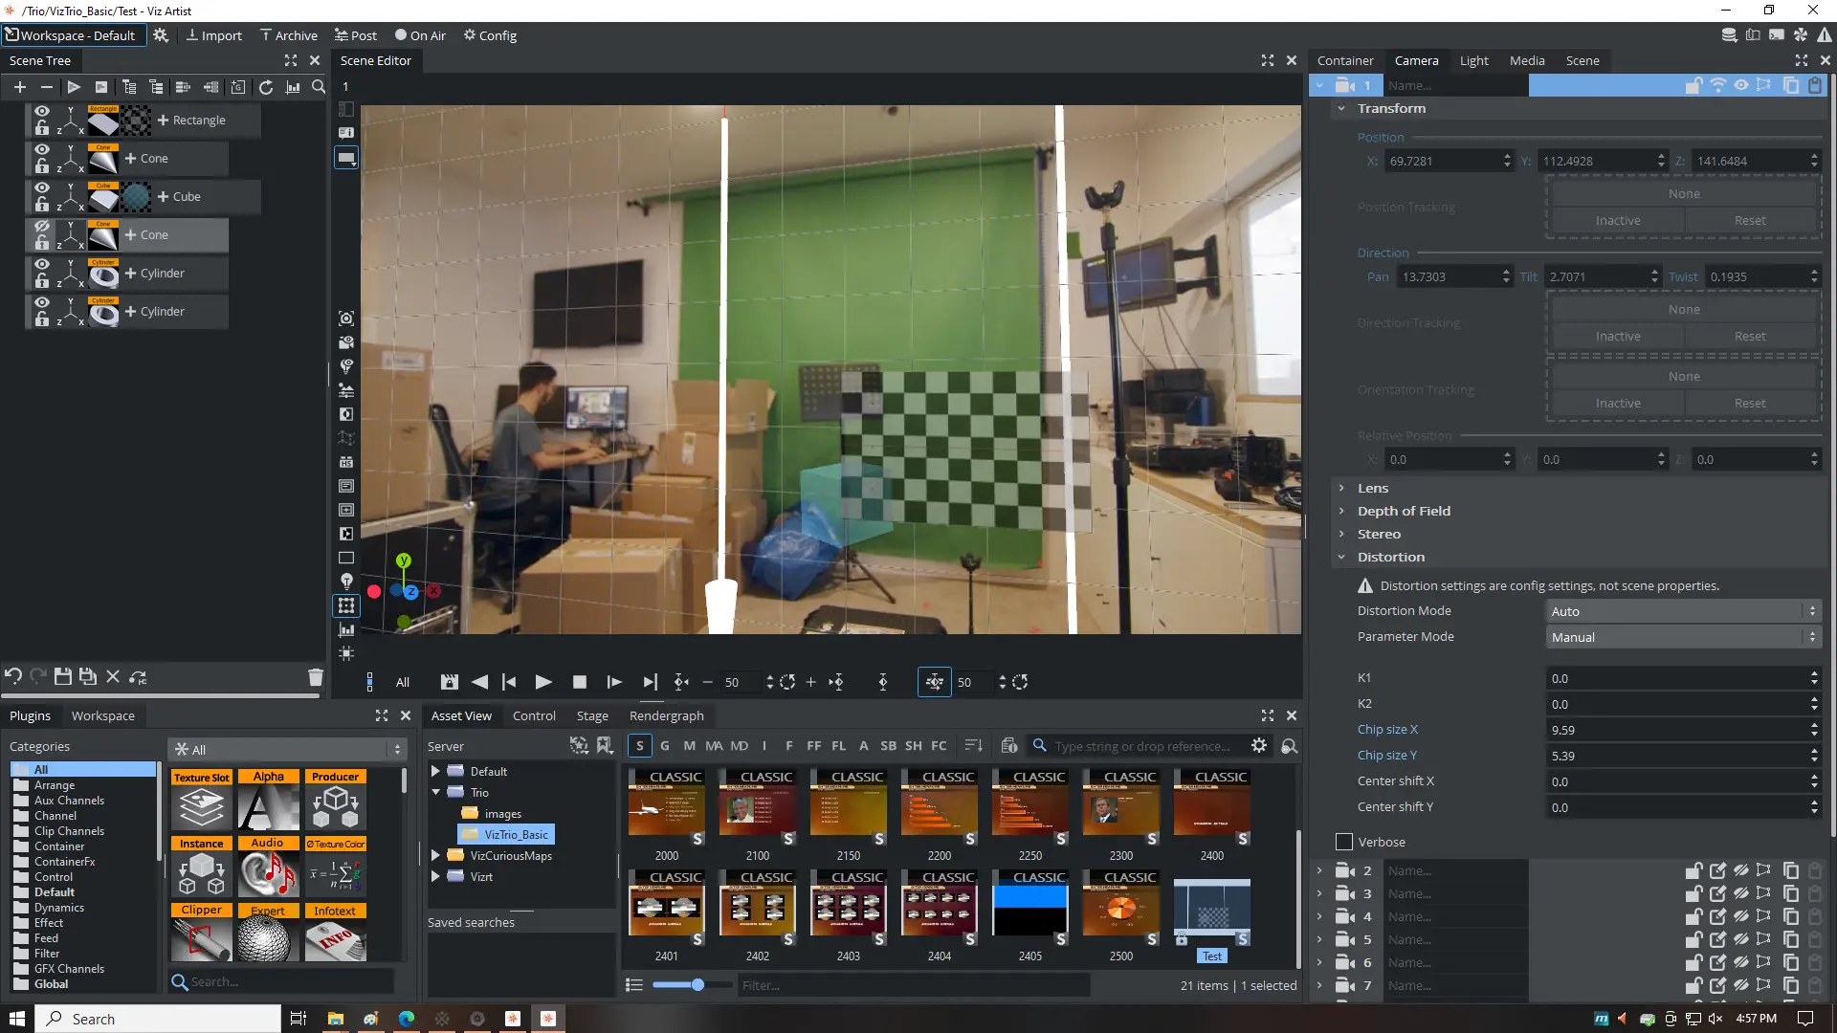Open the Distortion Mode dropdown

[x=1682, y=611]
